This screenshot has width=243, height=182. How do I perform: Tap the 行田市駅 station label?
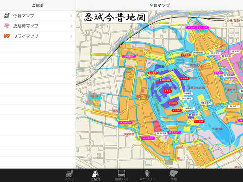(x=233, y=20)
